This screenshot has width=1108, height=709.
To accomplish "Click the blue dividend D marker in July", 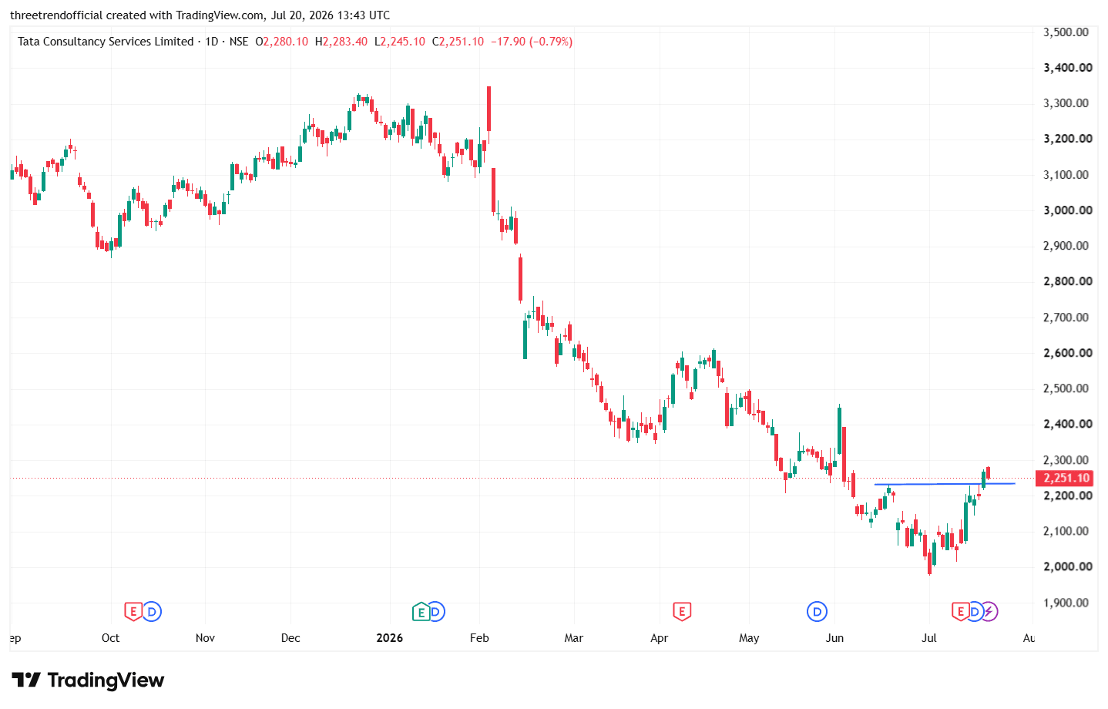I will pos(975,612).
